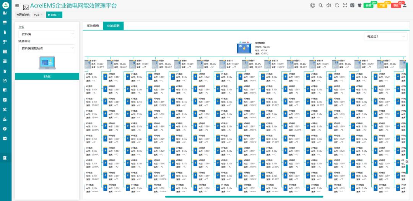Switch to the PCS page tab

[x=38, y=15]
